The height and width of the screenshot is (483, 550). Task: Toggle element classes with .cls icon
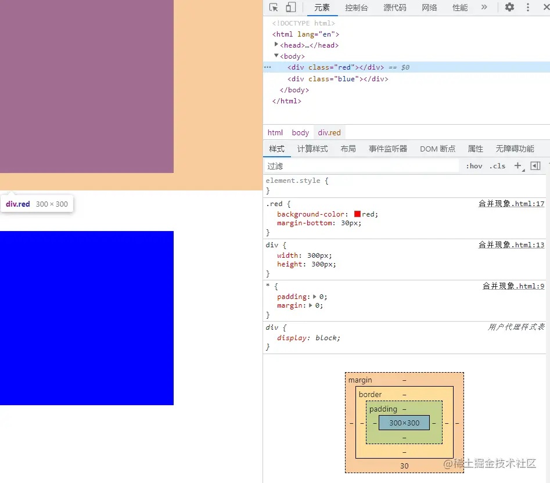497,165
